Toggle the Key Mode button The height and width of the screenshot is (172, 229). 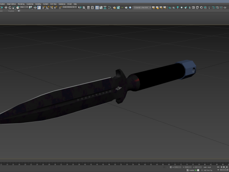point(219,170)
